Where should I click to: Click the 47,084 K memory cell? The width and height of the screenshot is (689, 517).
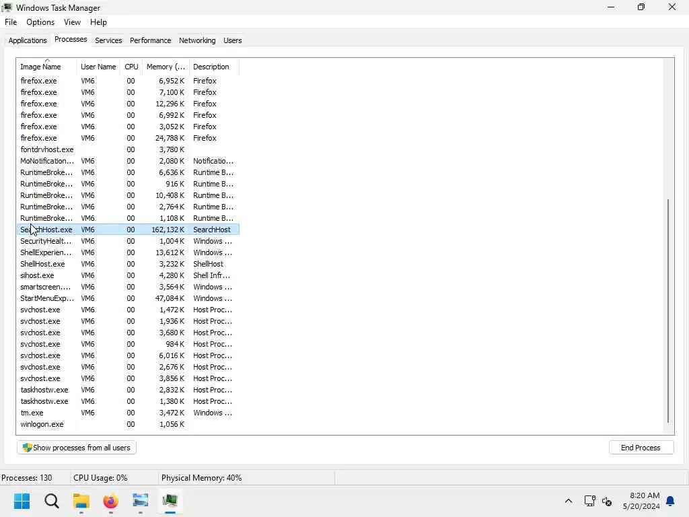click(170, 298)
